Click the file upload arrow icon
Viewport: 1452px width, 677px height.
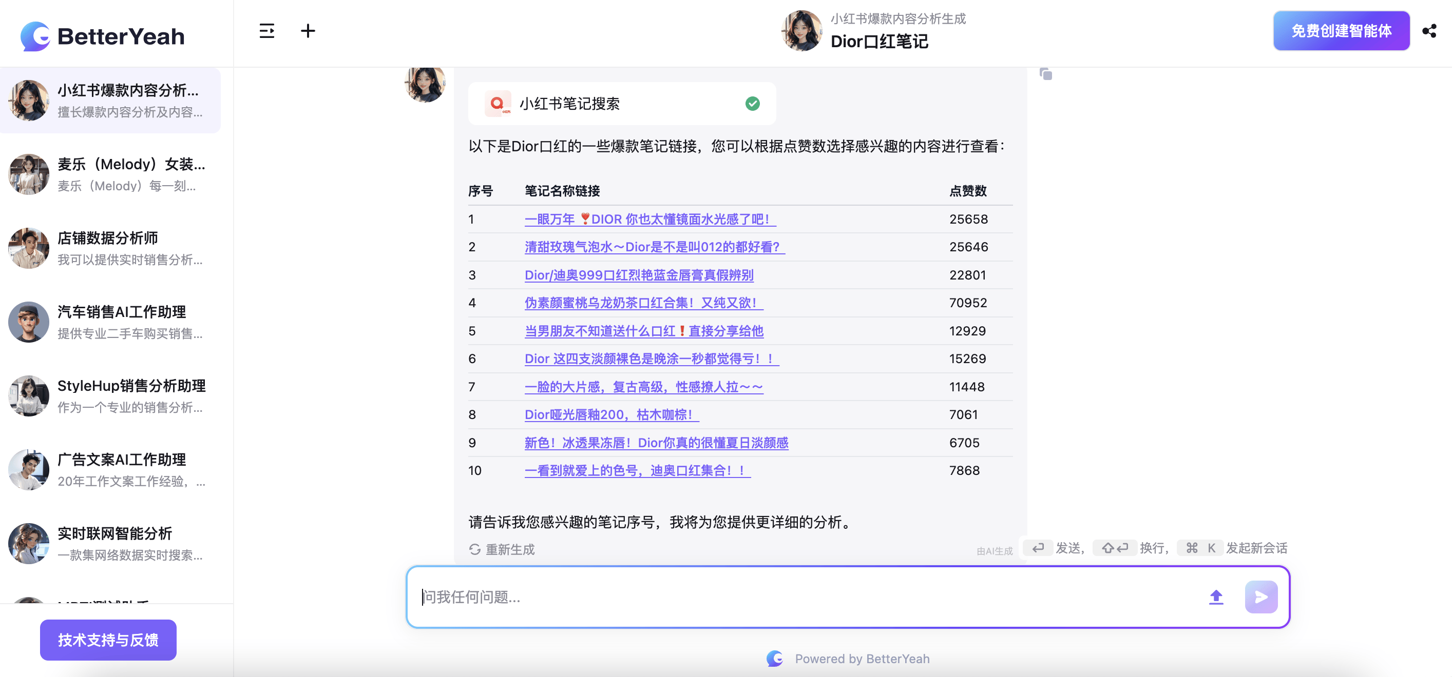tap(1216, 597)
